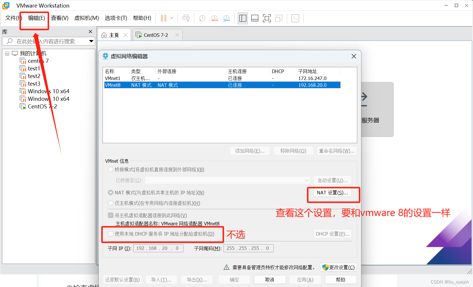473x287 pixels.
Task: Click the Unity mode toolbar icon
Action: (279, 18)
